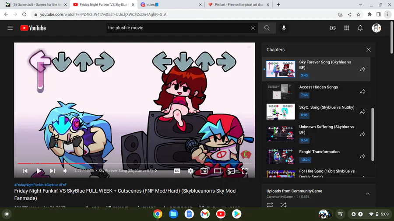394x221 pixels.
Task: Go back in browser history
Action: tap(6, 14)
